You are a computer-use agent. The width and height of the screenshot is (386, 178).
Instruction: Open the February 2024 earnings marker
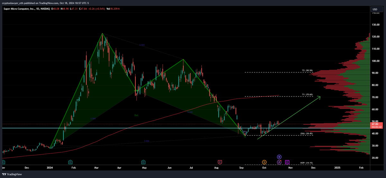(x=70, y=162)
